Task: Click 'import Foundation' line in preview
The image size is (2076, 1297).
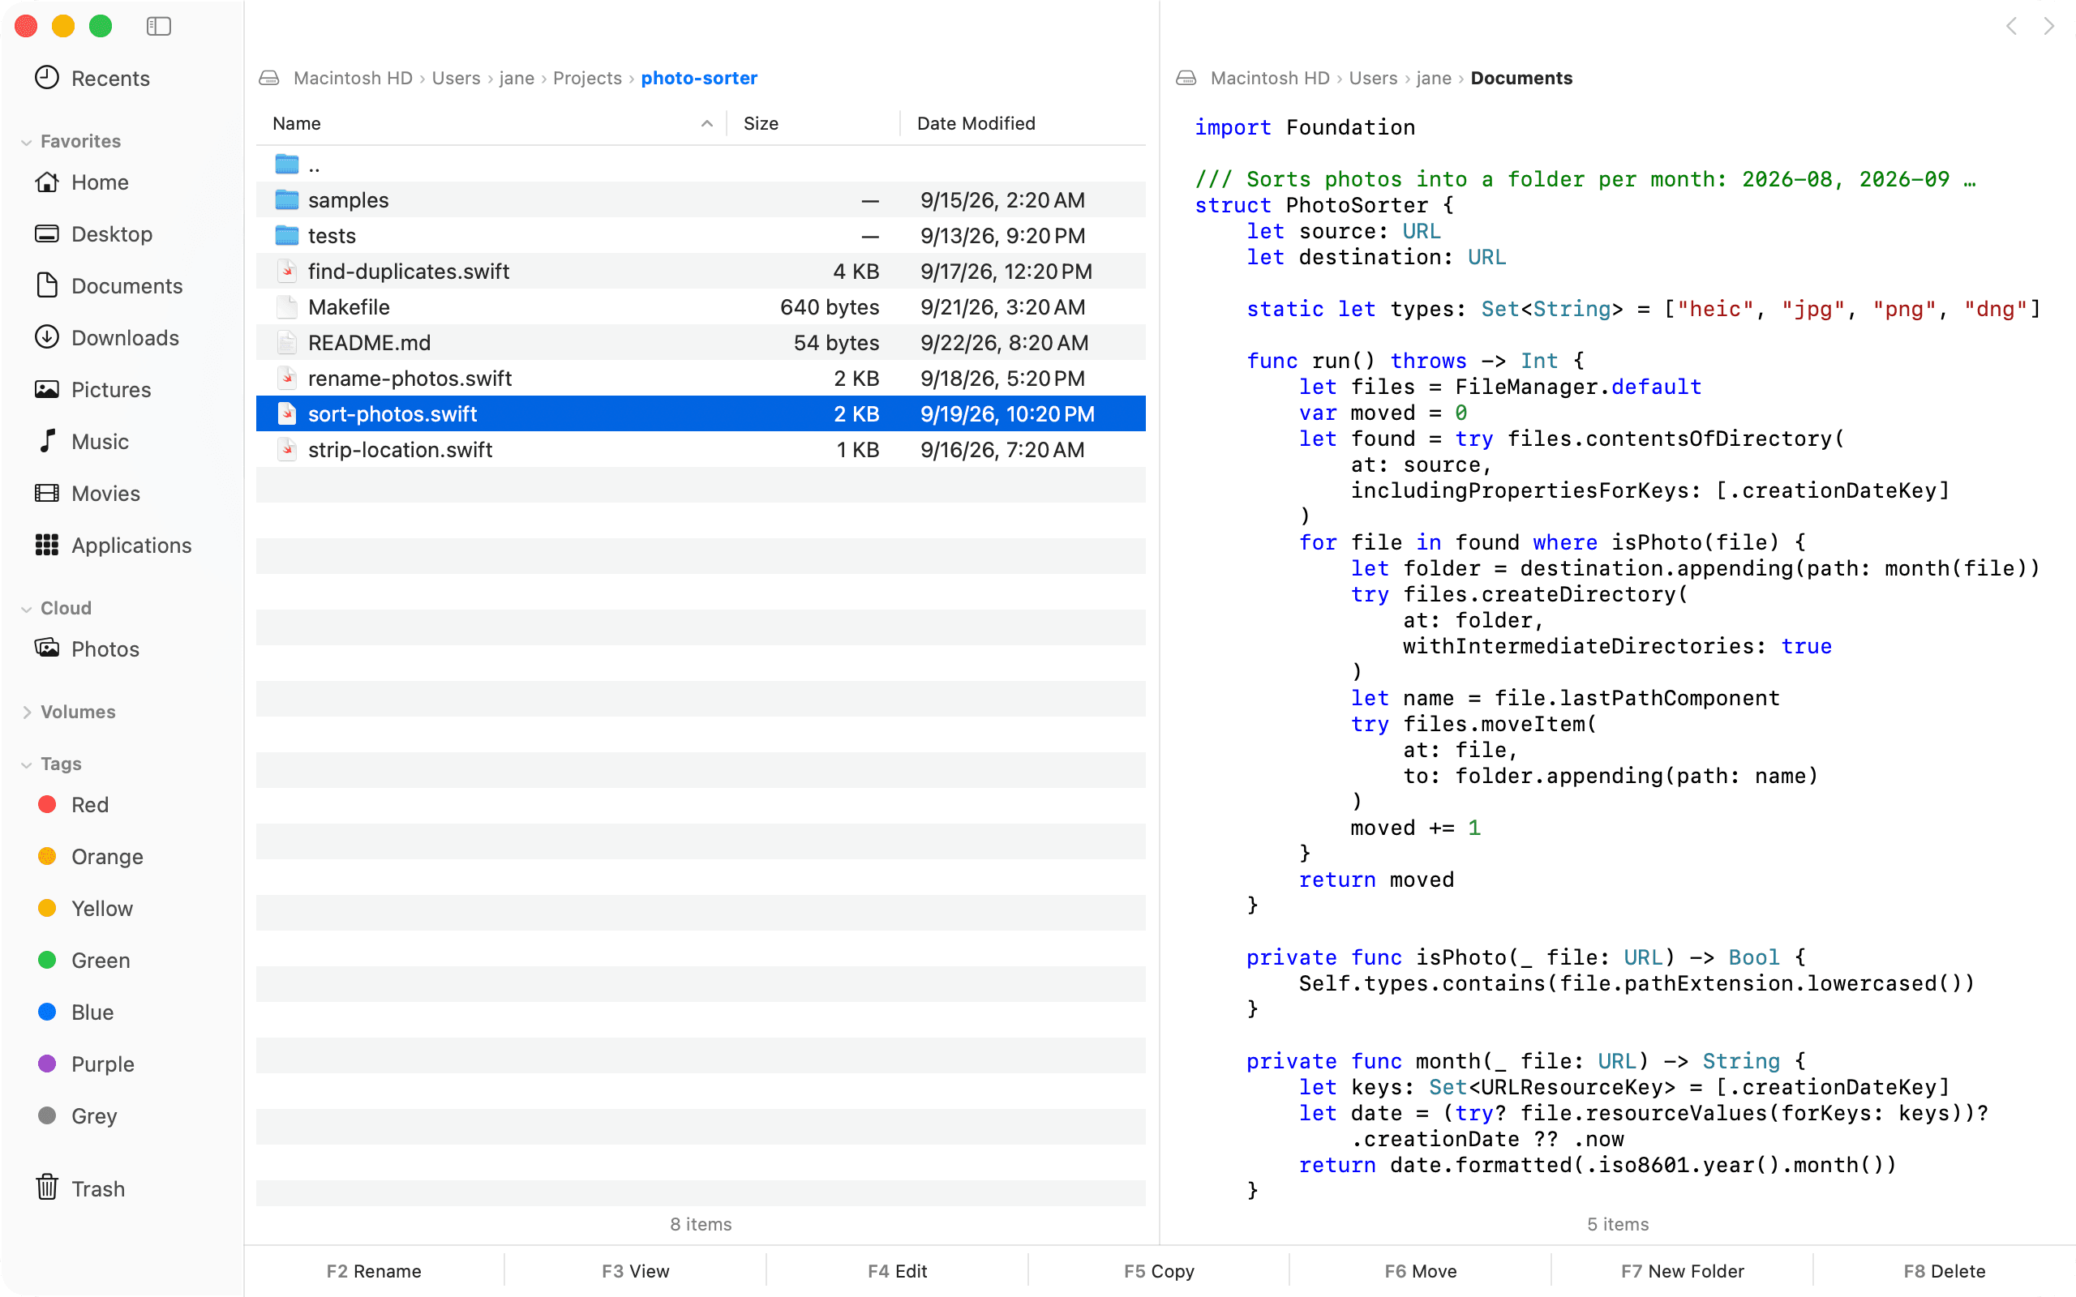Action: (1305, 127)
